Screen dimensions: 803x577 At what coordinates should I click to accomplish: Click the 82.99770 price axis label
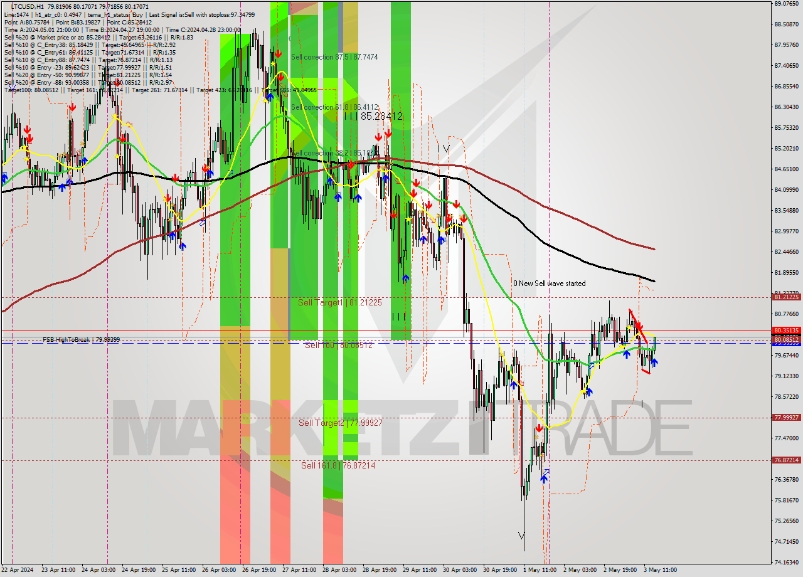786,231
